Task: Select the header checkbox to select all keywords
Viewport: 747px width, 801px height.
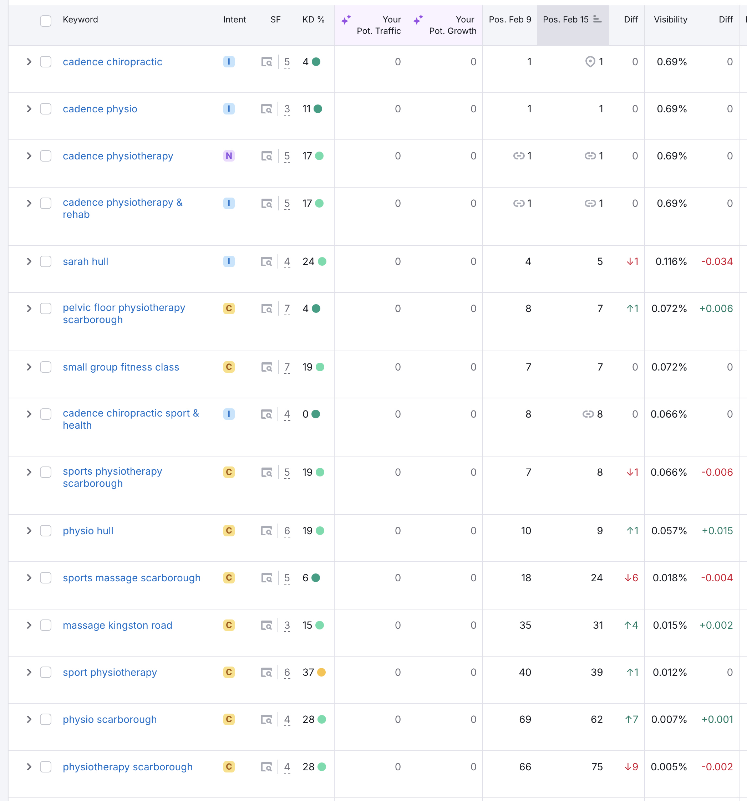Action: pyautogui.click(x=46, y=21)
